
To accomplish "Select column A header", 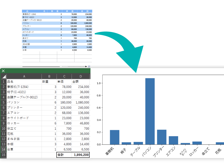I will 24,76.
